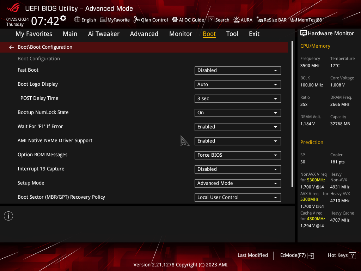The height and width of the screenshot is (271, 361).
Task: Expand the Setup Mode dropdown
Action: tap(238, 183)
